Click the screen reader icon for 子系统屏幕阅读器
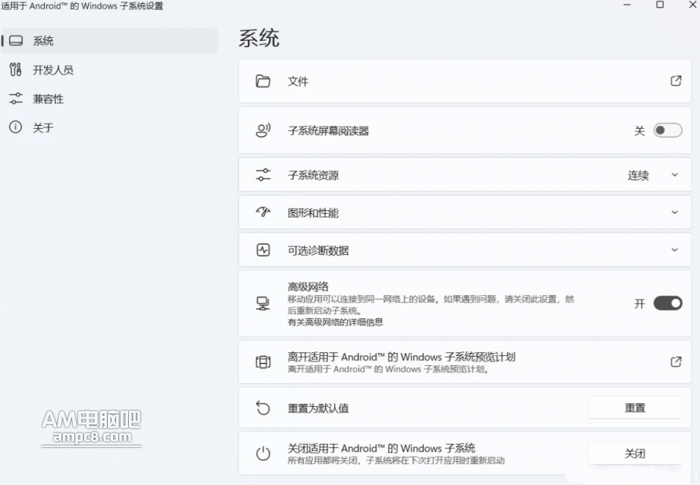Viewport: 700px width, 485px height. pos(263,130)
